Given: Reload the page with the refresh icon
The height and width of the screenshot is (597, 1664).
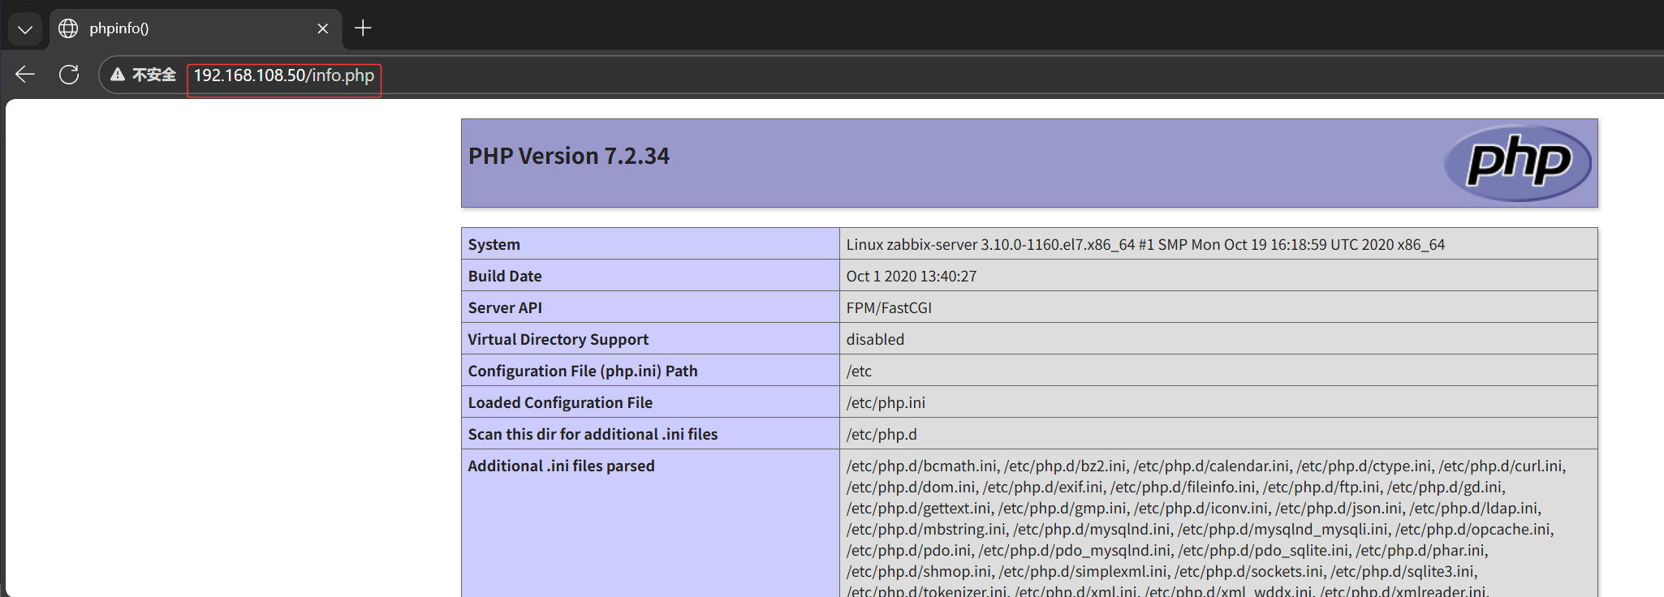Looking at the screenshot, I should [69, 75].
